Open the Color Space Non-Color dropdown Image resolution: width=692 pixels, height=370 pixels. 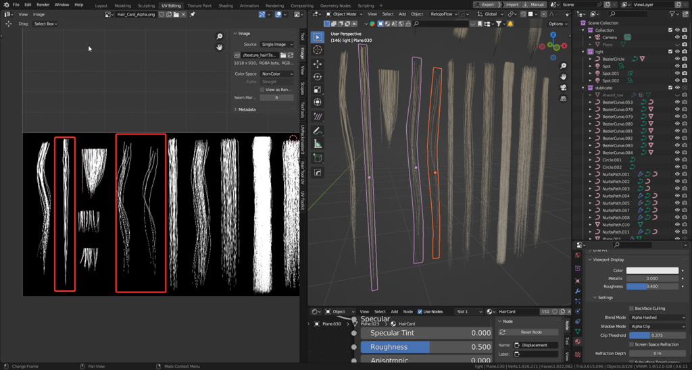278,74
